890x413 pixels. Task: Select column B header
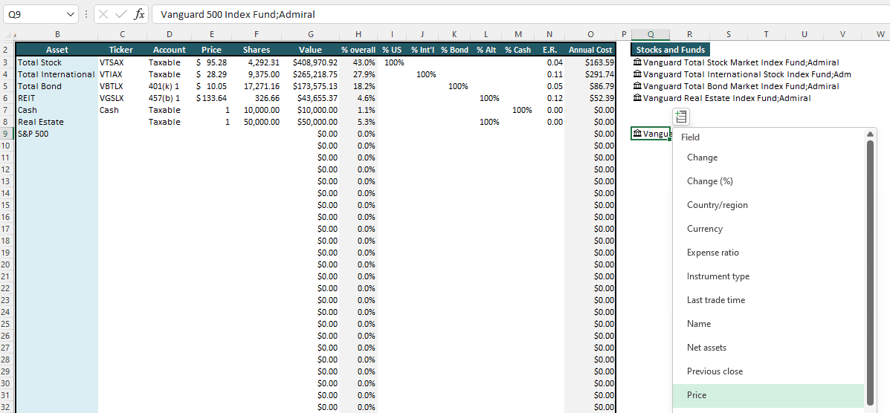coord(57,35)
